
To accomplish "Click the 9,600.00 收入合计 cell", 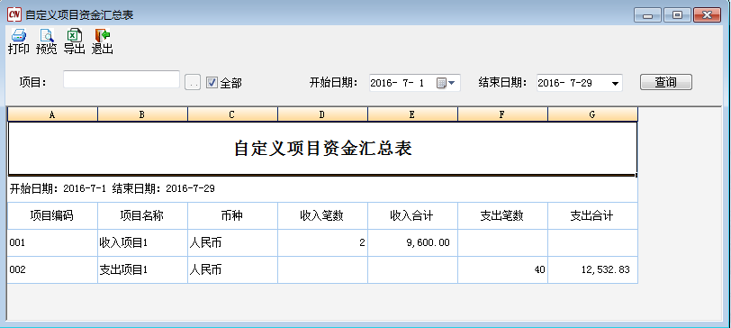I will pos(412,242).
